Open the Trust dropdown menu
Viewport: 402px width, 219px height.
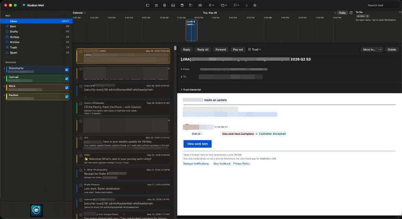point(254,50)
